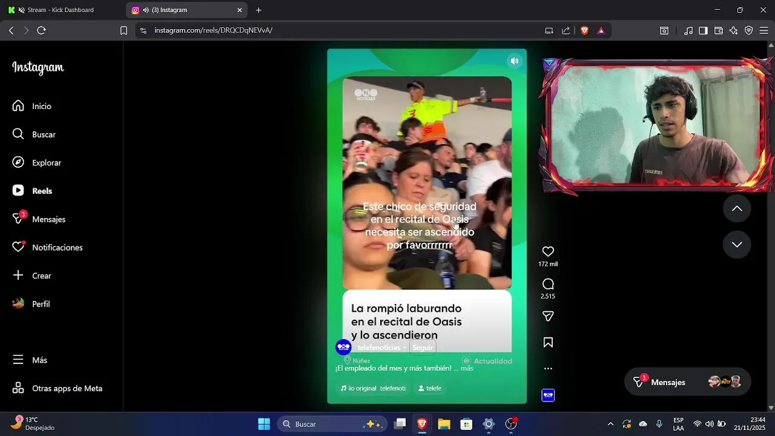775x436 pixels.
Task: Open Leo AI sparkle icon
Action: [734, 30]
